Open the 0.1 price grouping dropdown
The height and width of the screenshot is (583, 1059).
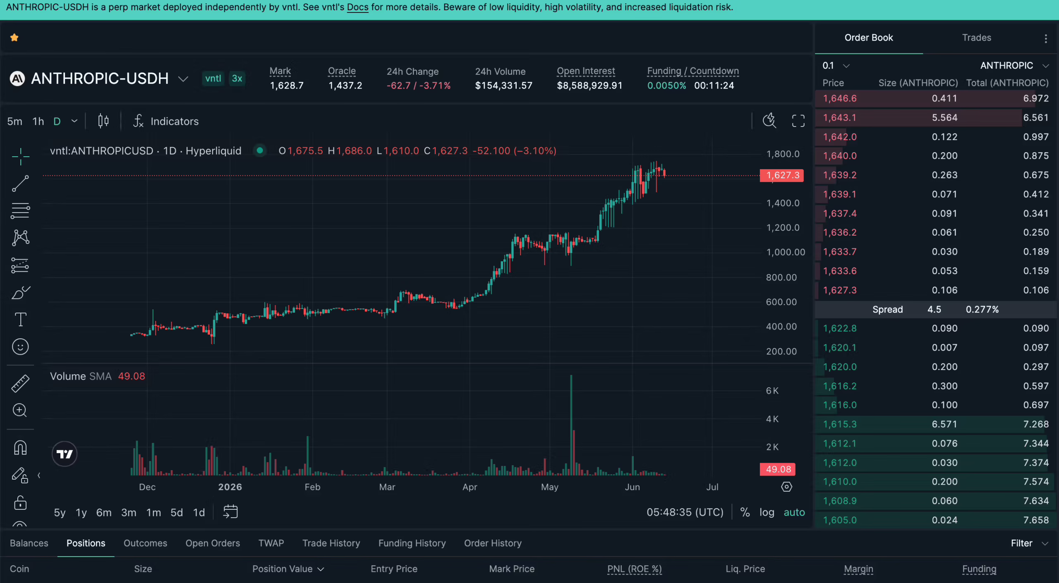click(836, 65)
